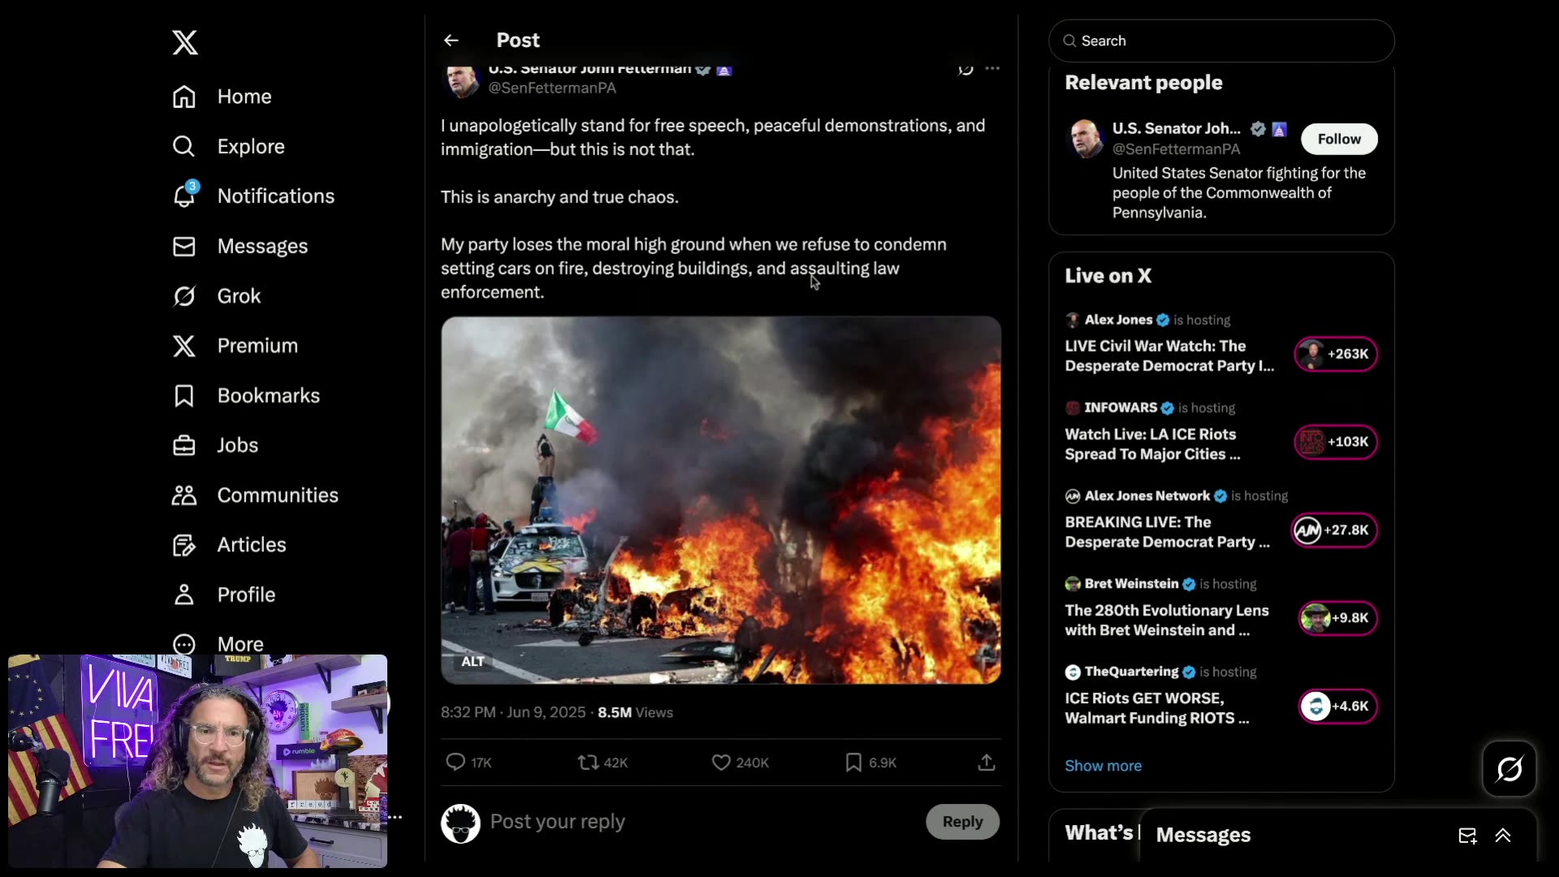The width and height of the screenshot is (1559, 877).
Task: Follow @SenFettermanPA from Relevant people
Action: tap(1338, 138)
